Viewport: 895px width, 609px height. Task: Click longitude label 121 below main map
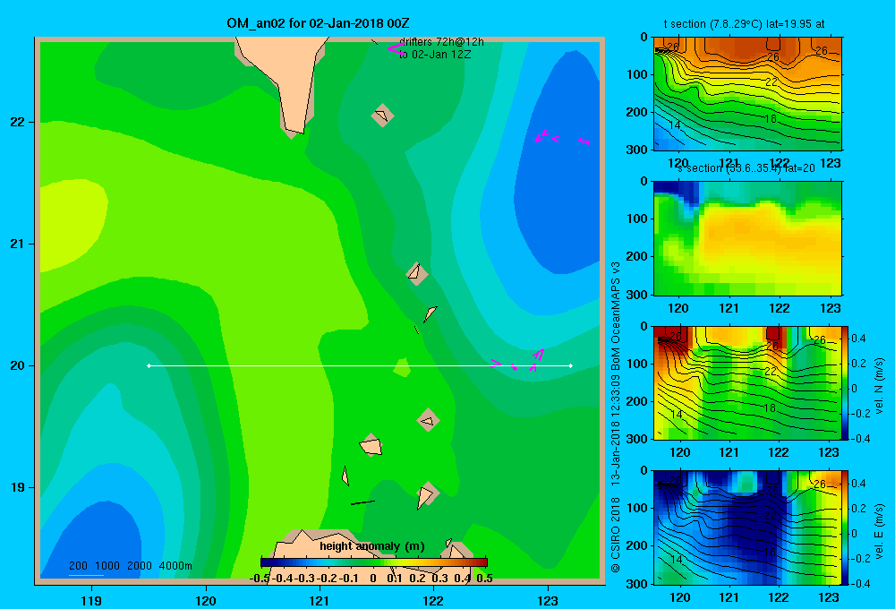coord(320,600)
